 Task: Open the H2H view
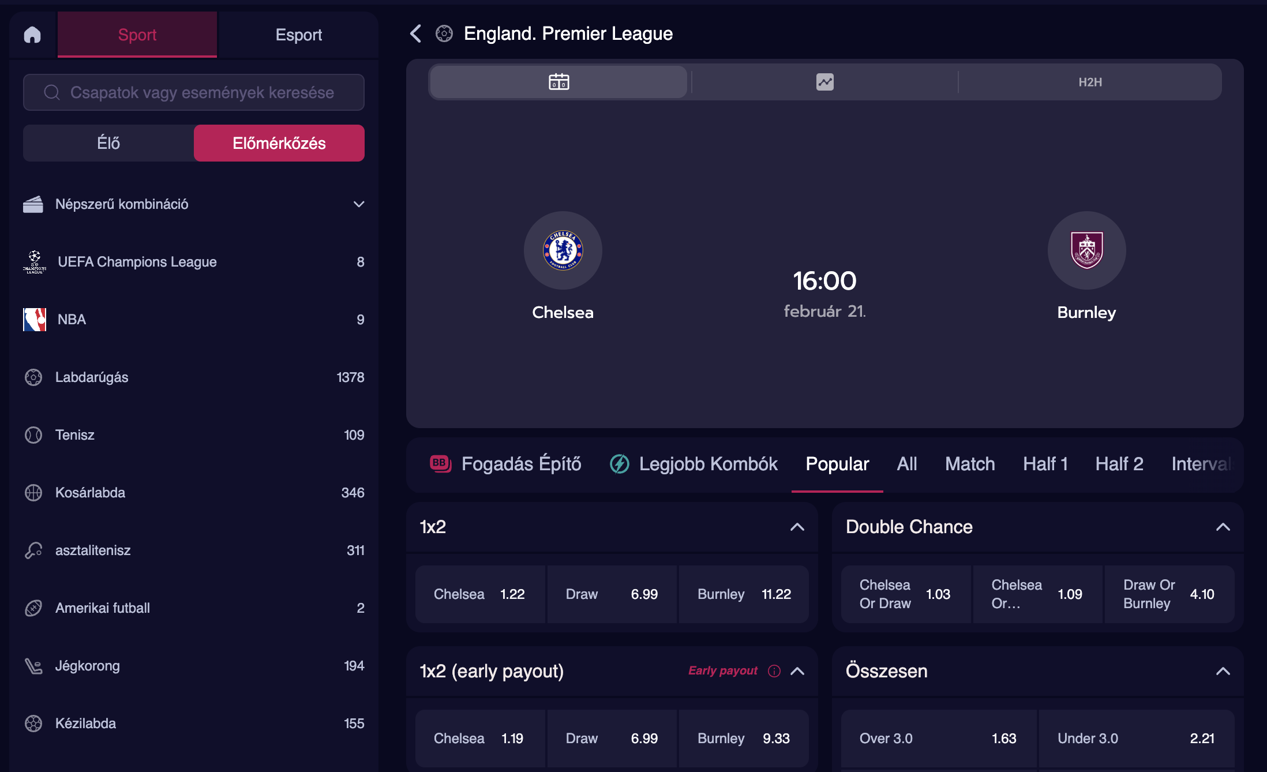[1090, 82]
